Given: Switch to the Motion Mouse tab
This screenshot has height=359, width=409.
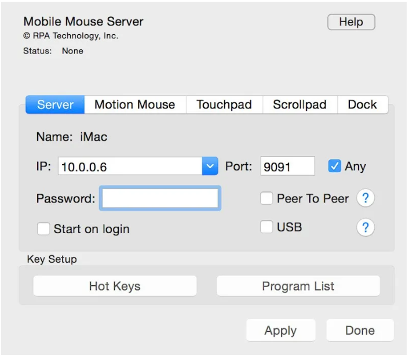Looking at the screenshot, I should pos(135,105).
